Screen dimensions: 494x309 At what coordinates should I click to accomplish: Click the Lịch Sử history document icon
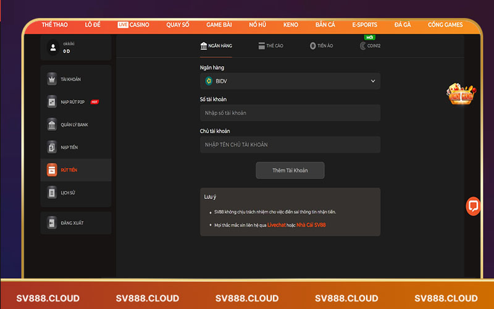pos(52,193)
